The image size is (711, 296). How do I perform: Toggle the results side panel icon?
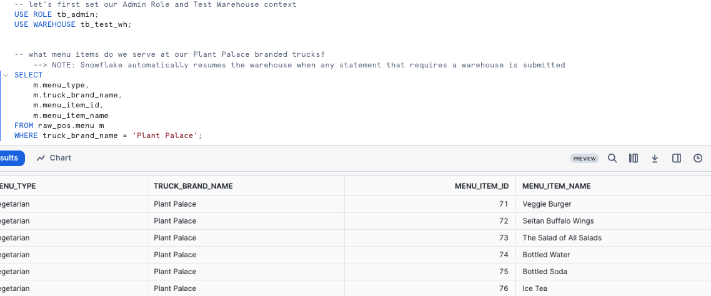click(x=677, y=159)
